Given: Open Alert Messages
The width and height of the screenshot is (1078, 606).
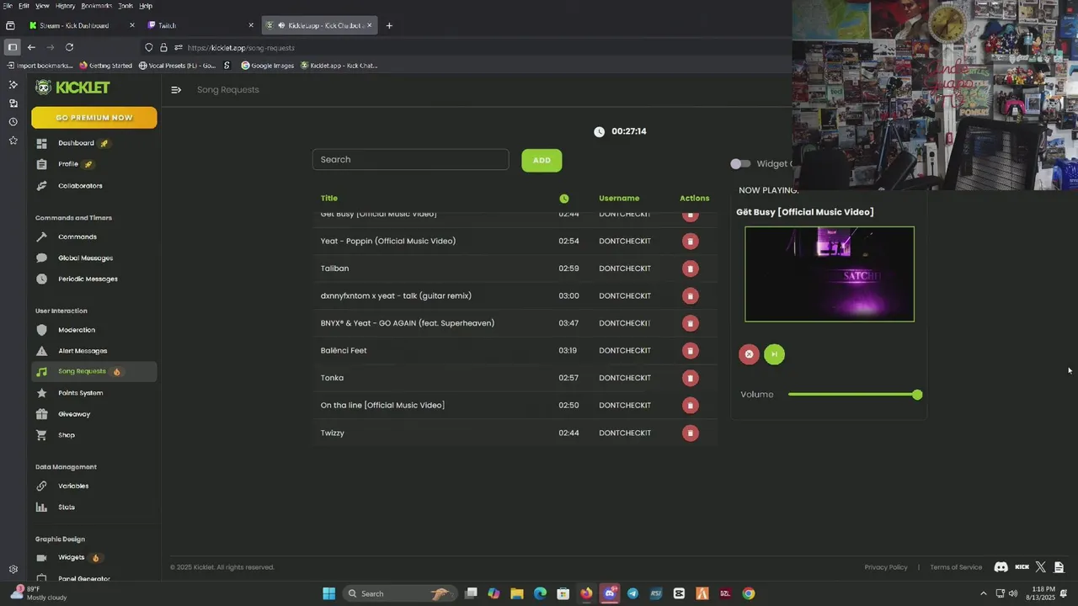Looking at the screenshot, I should point(94,351).
